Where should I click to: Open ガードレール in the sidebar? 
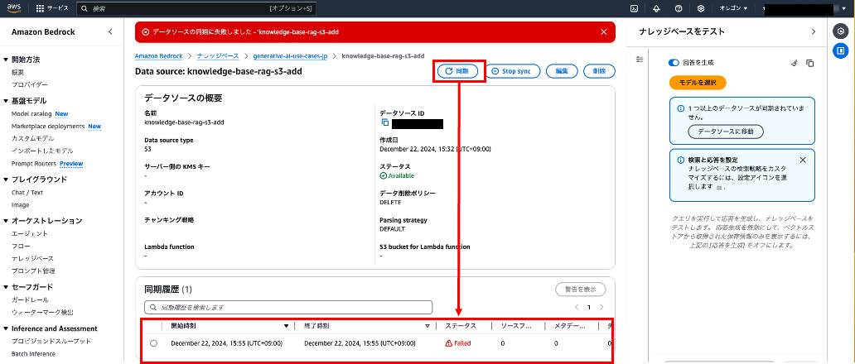(30, 299)
